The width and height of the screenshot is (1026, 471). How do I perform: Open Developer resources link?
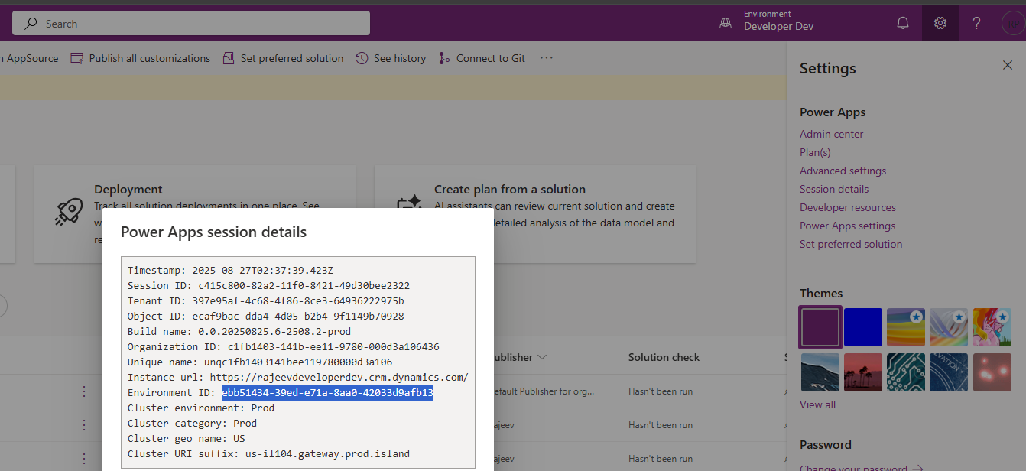847,207
